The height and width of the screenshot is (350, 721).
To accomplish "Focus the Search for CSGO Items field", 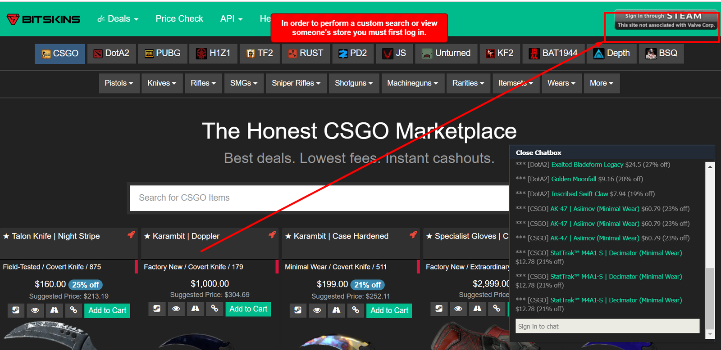I will coord(319,198).
